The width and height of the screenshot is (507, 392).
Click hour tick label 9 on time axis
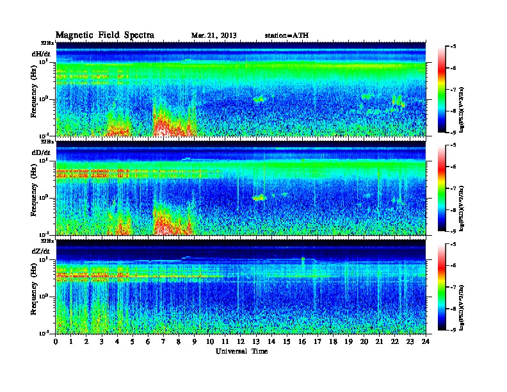(195, 341)
